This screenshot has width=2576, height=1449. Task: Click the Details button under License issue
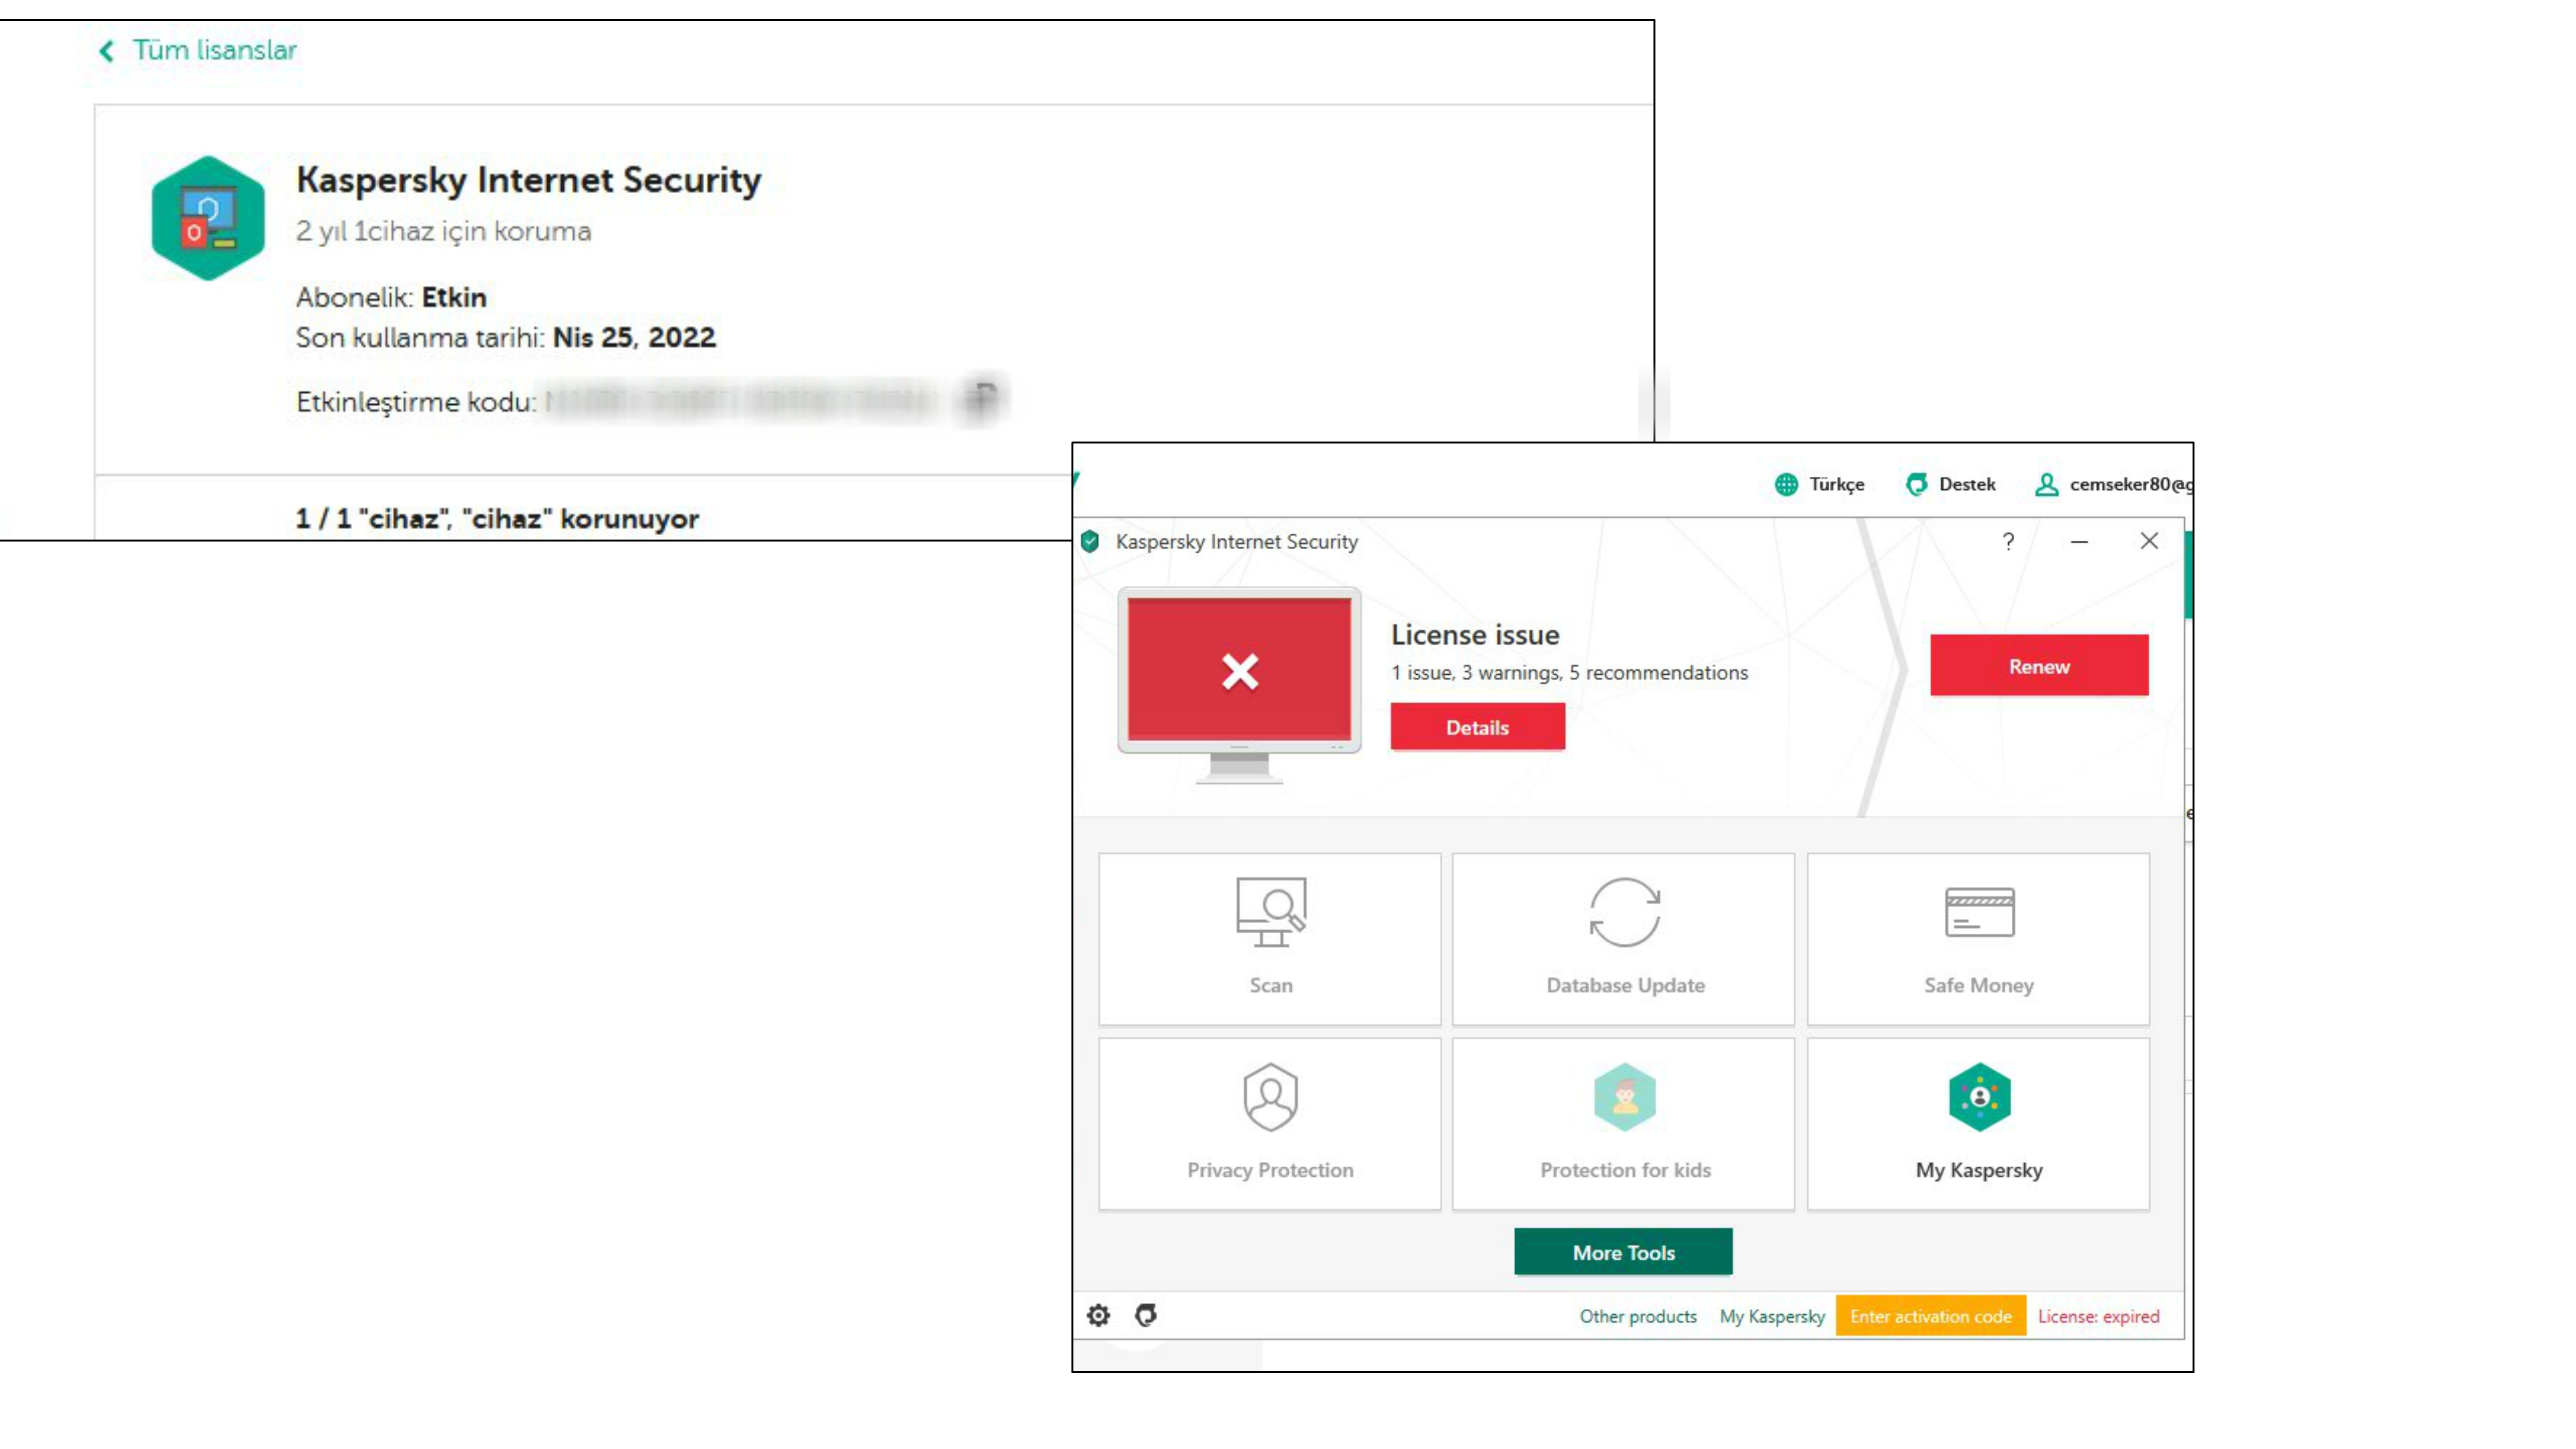pos(1477,727)
